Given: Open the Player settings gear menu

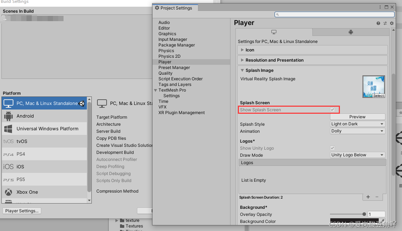Looking at the screenshot, I should point(392,23).
